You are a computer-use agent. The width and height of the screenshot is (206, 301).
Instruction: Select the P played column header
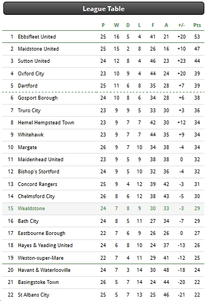coord(103,25)
